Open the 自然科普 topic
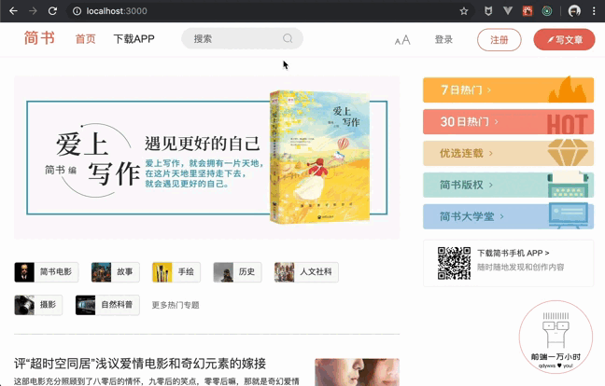The image size is (605, 386). coord(107,305)
